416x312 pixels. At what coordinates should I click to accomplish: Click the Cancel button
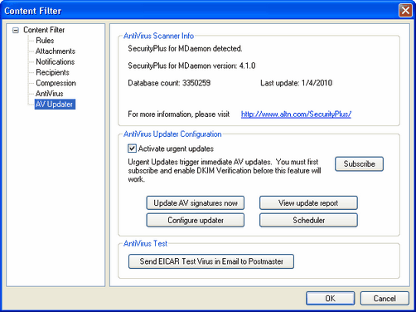(385, 299)
